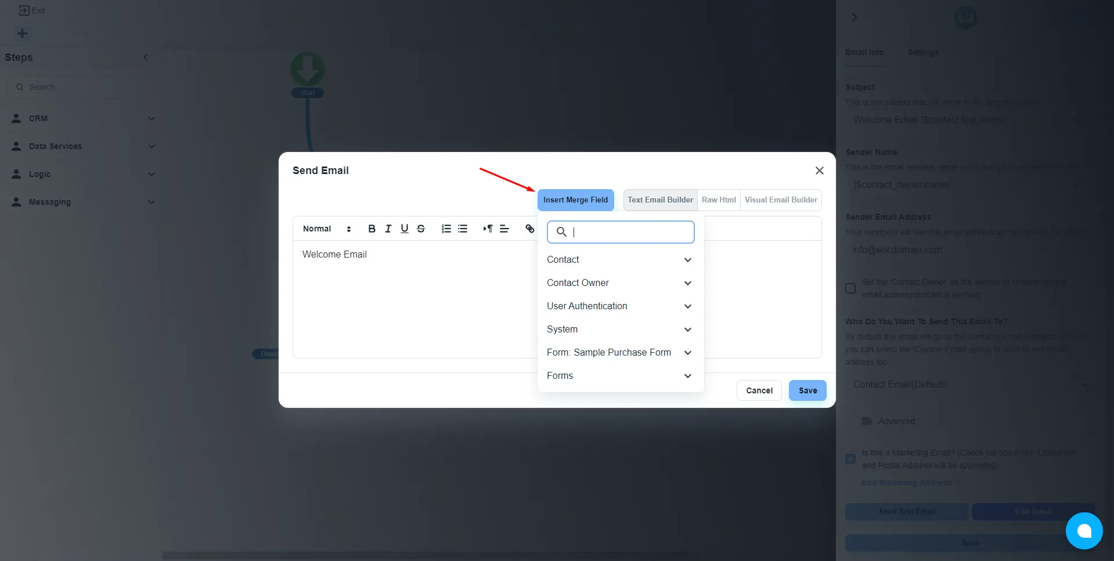The width and height of the screenshot is (1114, 561).
Task: Expand the Contact Owner merge fields
Action: tap(620, 283)
